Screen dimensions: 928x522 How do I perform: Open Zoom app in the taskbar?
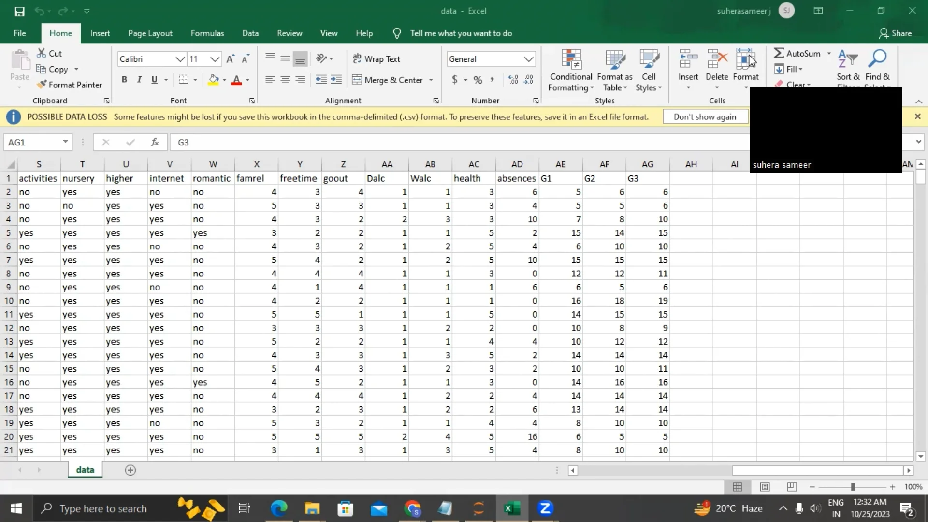click(545, 508)
